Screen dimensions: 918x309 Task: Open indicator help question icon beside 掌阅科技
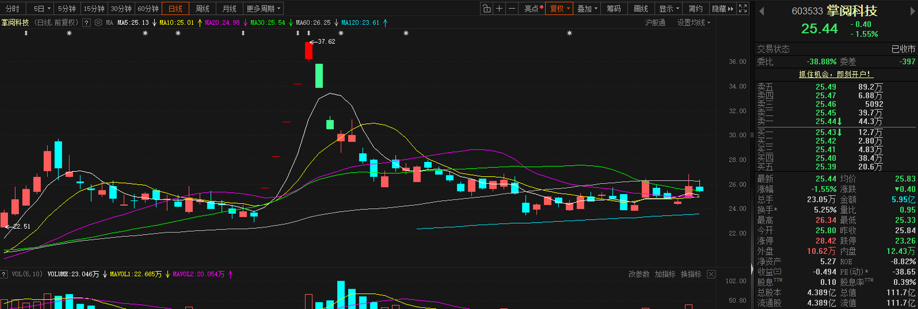[x=87, y=23]
